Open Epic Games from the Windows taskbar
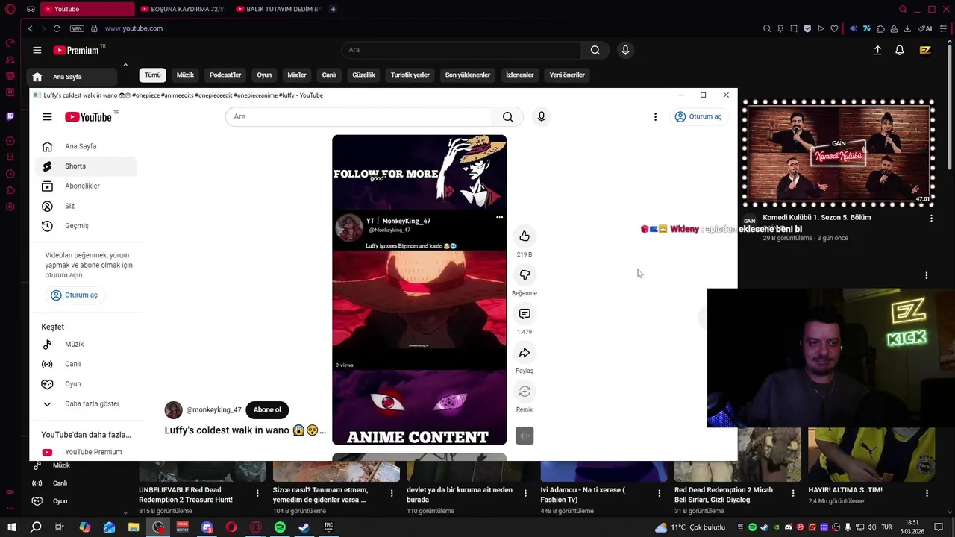Screen dimensions: 955x537 (x=328, y=527)
